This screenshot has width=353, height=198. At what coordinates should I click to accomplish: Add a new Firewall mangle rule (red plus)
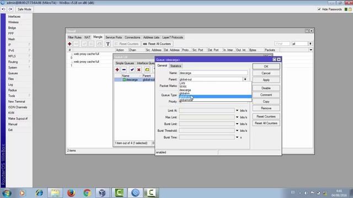click(69, 44)
